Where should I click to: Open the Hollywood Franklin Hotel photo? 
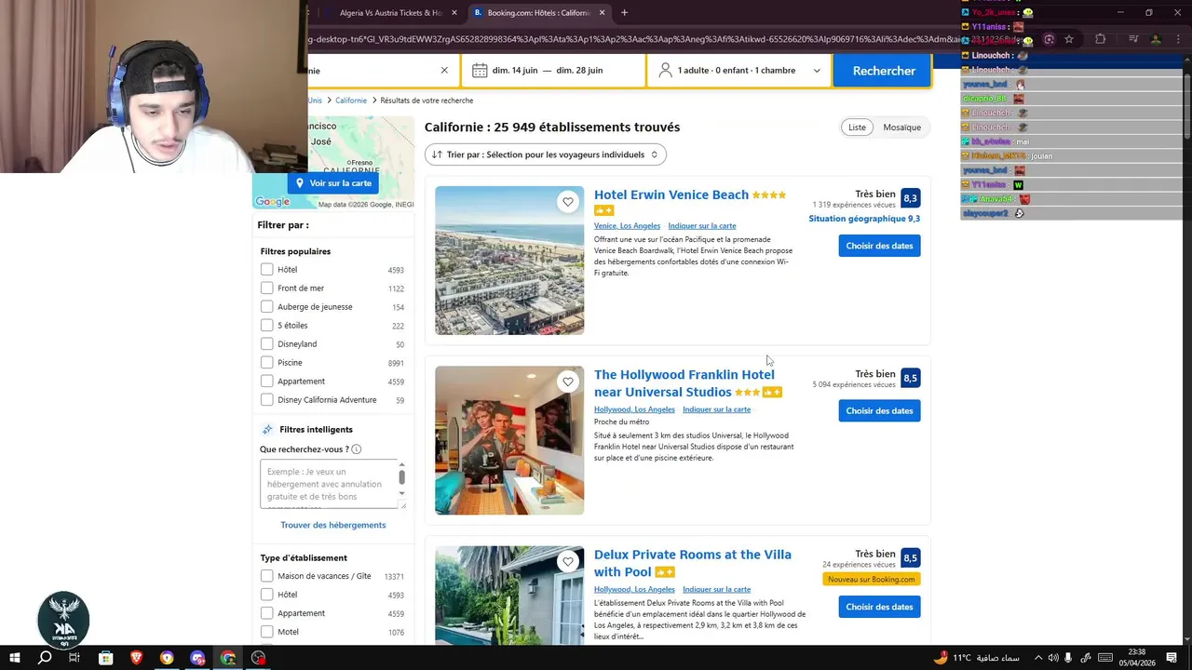coord(509,440)
